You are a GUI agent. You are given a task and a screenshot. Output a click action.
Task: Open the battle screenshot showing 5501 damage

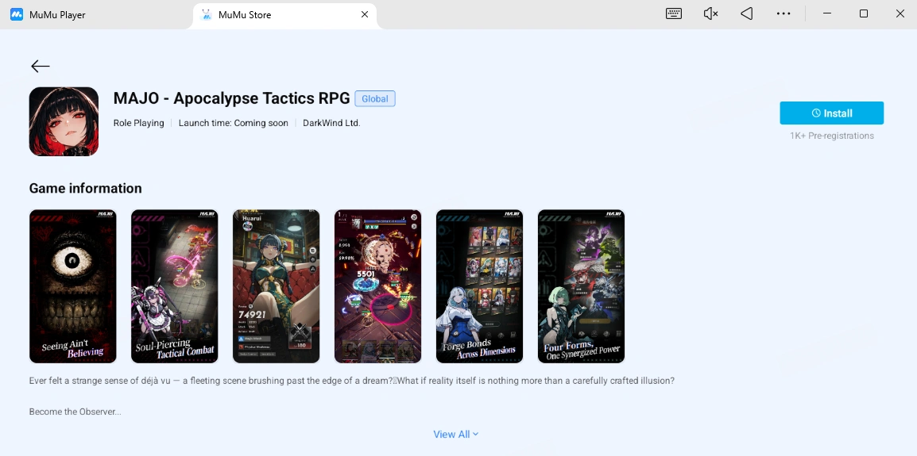(377, 286)
